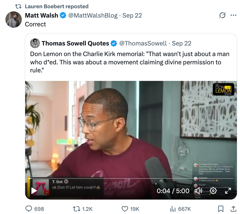240x214 pixels.
Task: Open the view analytics bar chart icon
Action: [x=173, y=209]
